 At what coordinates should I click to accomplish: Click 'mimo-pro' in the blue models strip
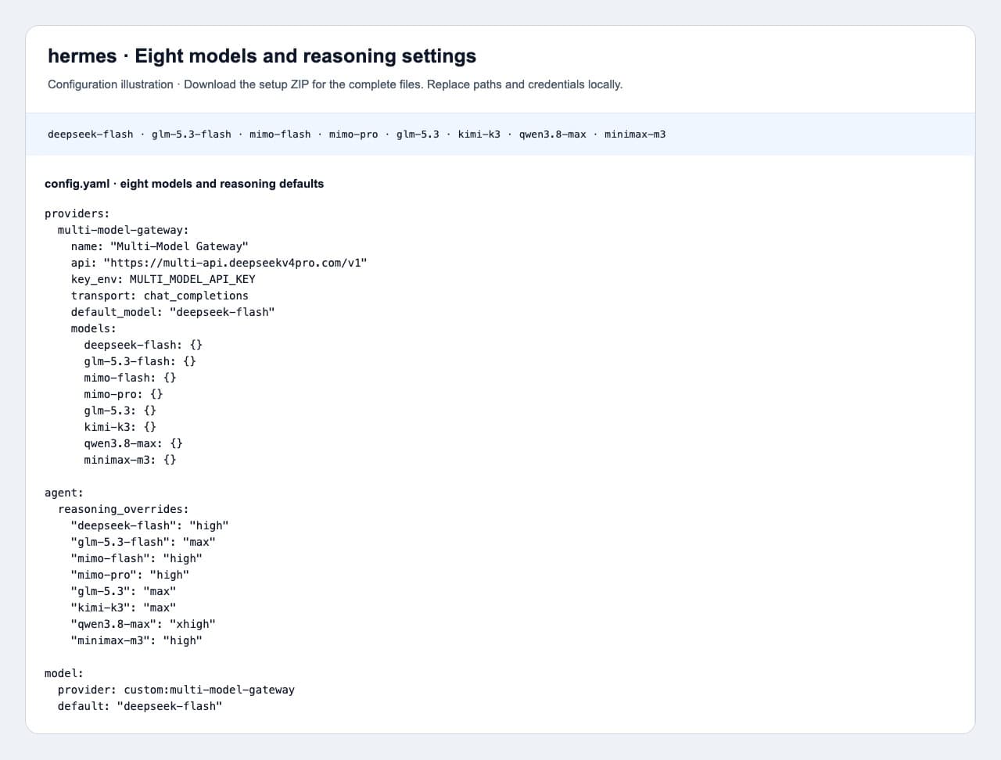tap(353, 134)
